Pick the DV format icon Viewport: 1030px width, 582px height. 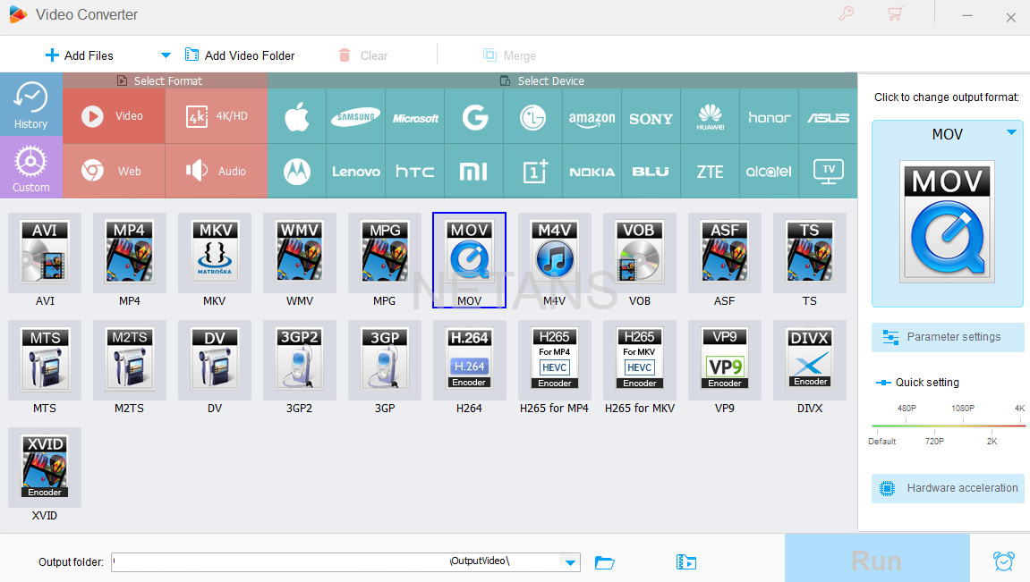point(215,360)
